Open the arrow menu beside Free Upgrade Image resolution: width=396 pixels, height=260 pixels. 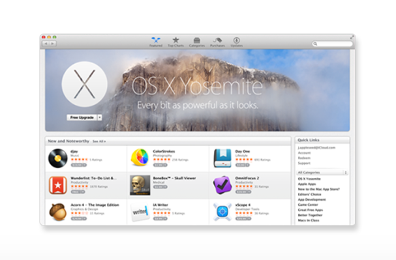(x=100, y=117)
